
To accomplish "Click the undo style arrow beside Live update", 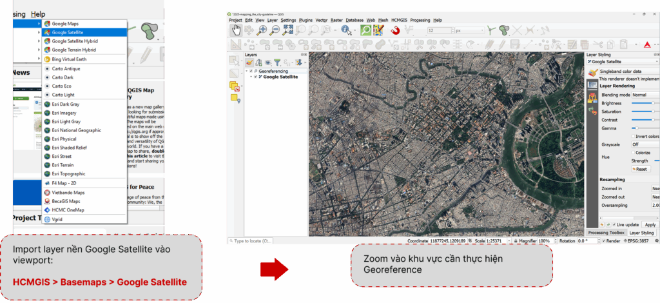I will pyautogui.click(x=602, y=225).
